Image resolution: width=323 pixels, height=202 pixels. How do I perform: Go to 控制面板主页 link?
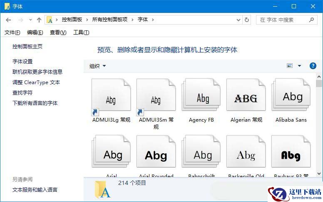coord(27,47)
